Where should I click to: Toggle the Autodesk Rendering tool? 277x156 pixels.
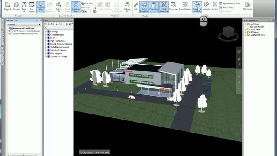click(197, 7)
